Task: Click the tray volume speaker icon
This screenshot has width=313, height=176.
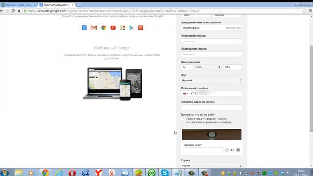Action: (x=252, y=173)
